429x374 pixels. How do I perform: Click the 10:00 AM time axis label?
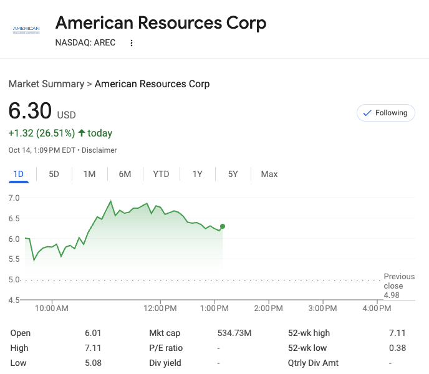(52, 309)
